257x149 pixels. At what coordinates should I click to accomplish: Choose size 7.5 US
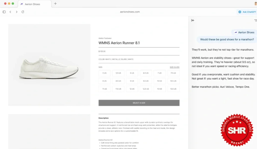173,73
